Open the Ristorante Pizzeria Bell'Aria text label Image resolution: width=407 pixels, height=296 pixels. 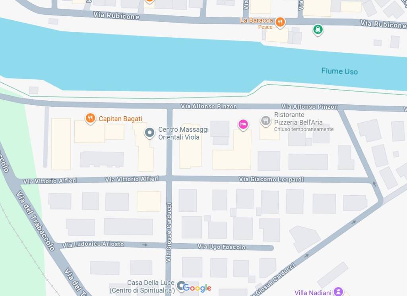coord(298,119)
